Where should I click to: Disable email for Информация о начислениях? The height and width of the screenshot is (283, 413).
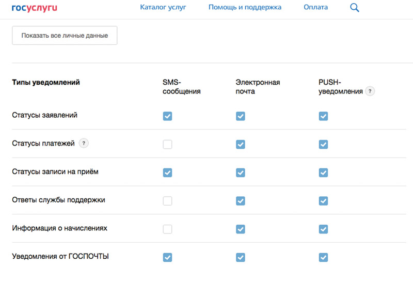click(x=241, y=229)
